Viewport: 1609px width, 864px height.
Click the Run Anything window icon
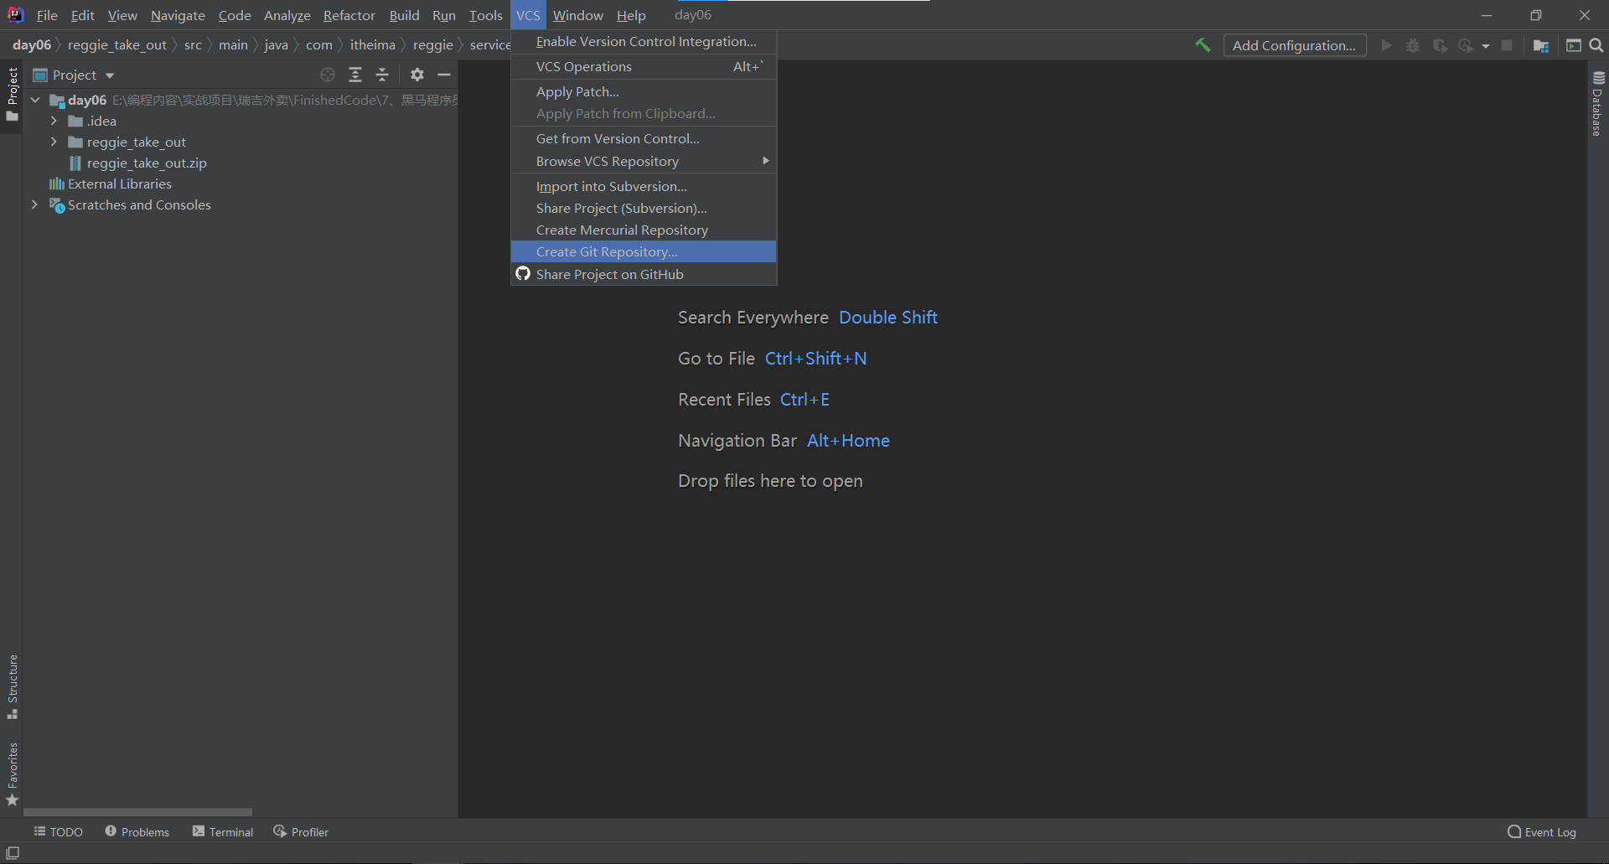click(x=1574, y=45)
